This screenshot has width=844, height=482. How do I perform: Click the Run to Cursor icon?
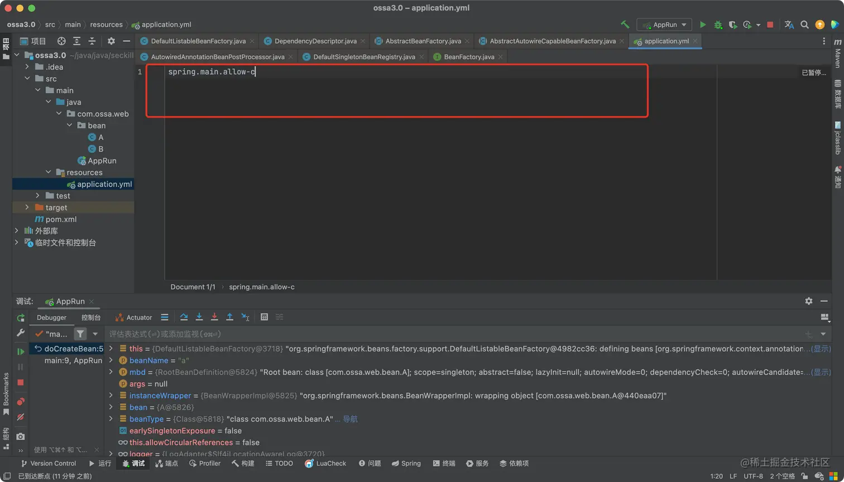245,317
